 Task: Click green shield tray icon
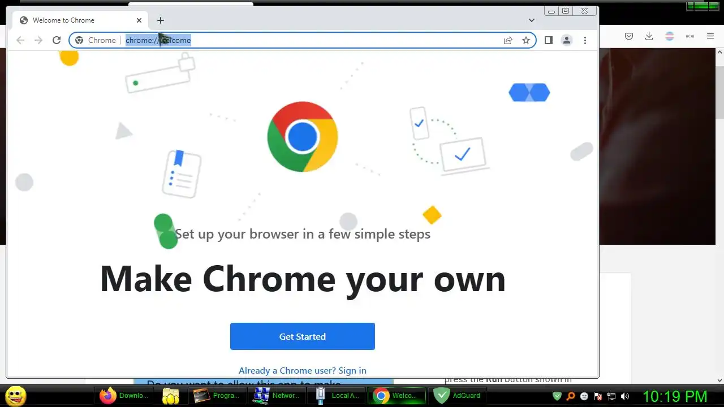(x=557, y=396)
